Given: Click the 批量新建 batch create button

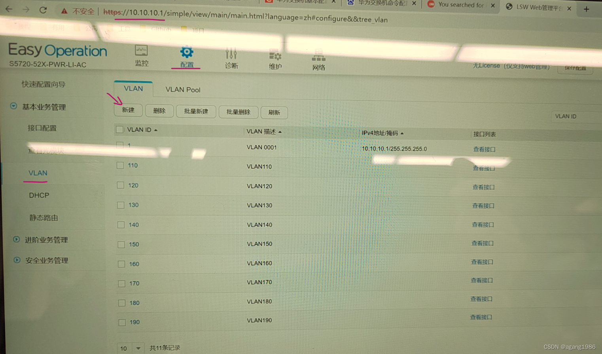Looking at the screenshot, I should coord(196,112).
